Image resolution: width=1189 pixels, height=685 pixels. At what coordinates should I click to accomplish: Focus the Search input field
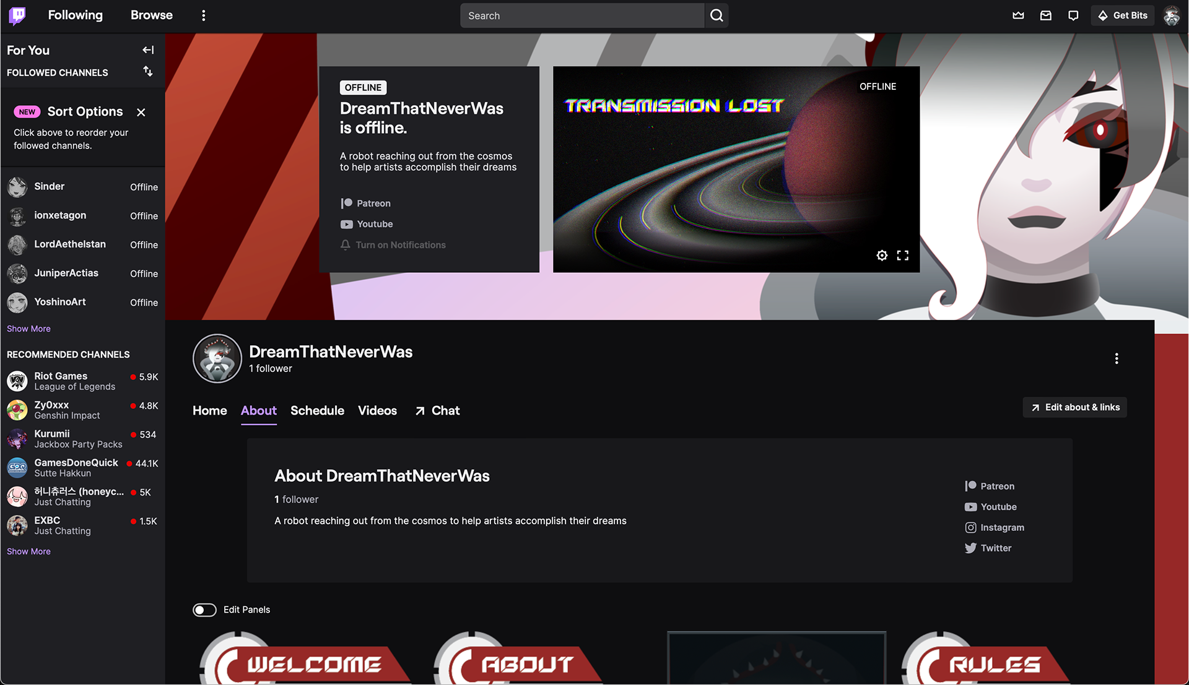click(x=582, y=15)
